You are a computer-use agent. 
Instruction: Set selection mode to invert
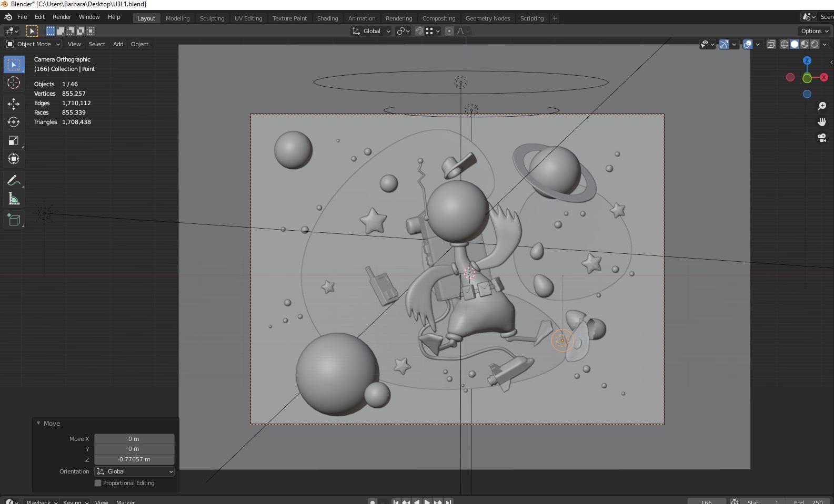(x=81, y=31)
